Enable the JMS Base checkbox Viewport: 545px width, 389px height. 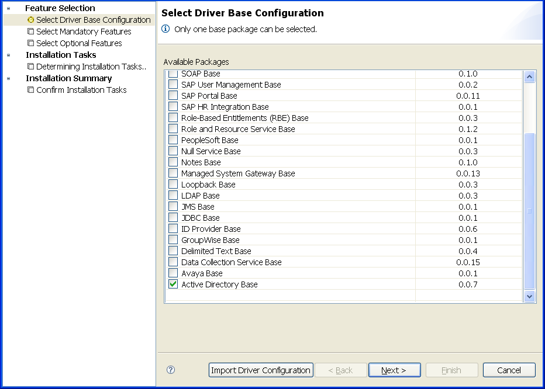coord(173,206)
